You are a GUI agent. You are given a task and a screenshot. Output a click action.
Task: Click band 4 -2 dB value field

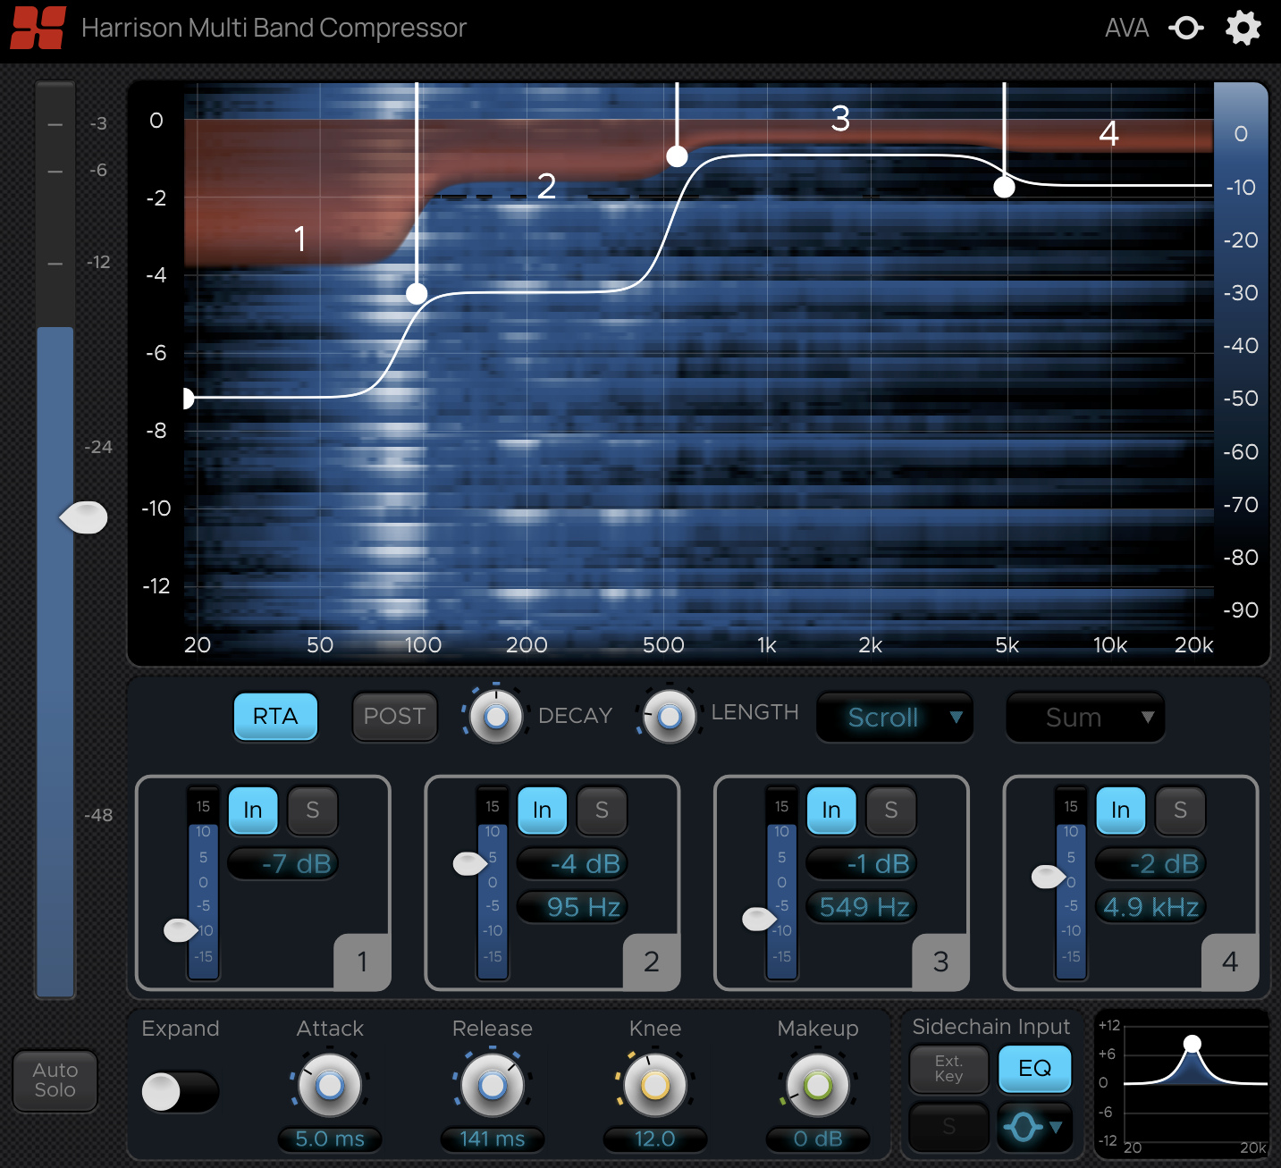tap(1151, 863)
